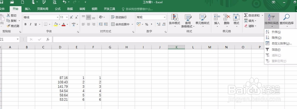Apply percent style (%)
297x109 pixels.
[x=147, y=24]
